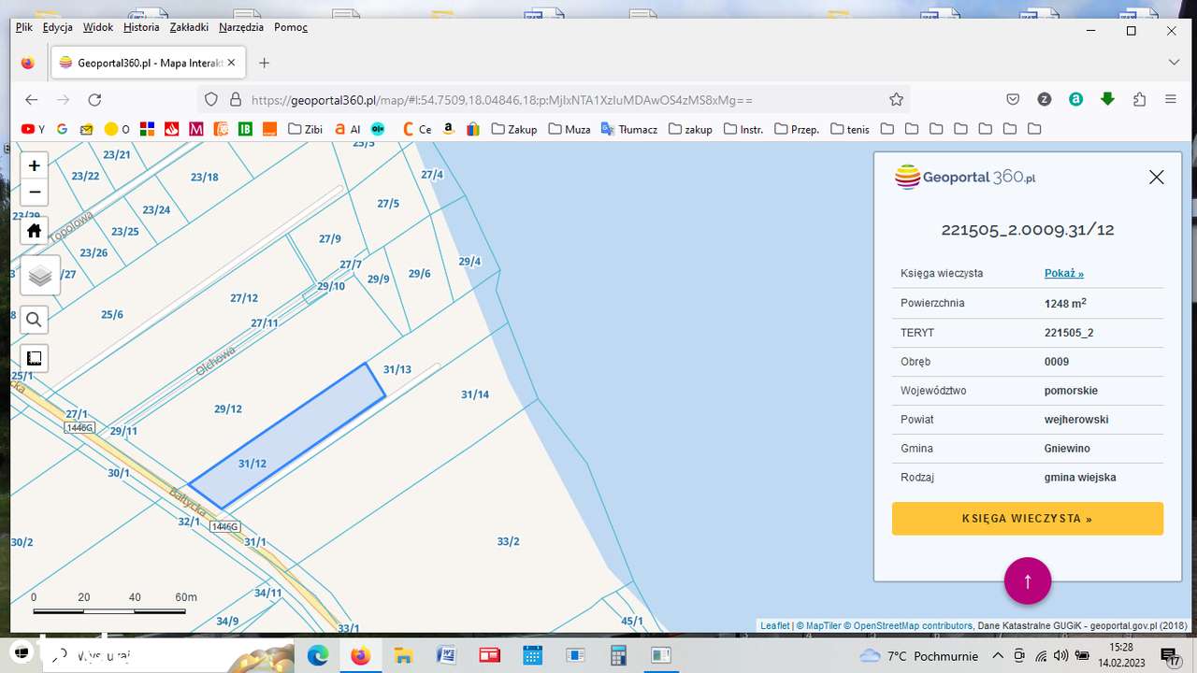This screenshot has width=1197, height=673.
Task: Click the map measure/frame tool icon
Action: (35, 358)
